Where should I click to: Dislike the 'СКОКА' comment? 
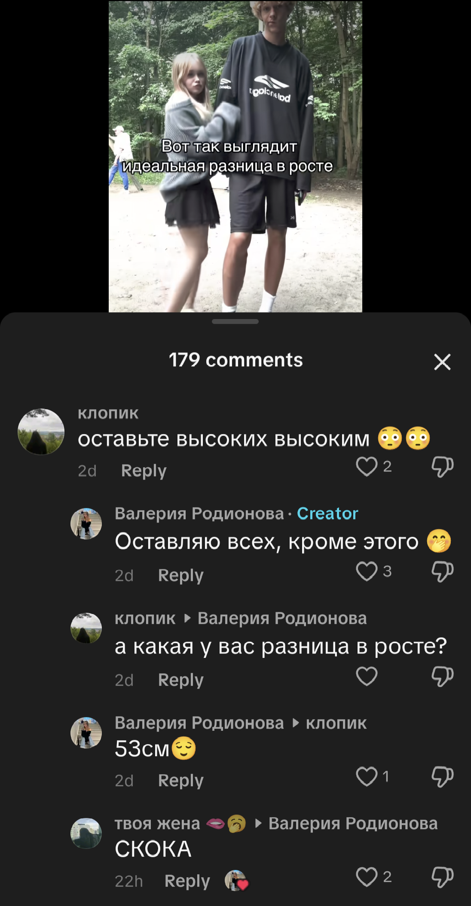(442, 877)
